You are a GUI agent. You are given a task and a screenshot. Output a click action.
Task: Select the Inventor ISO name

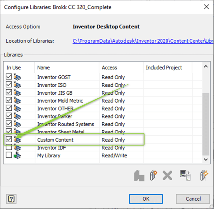(52, 85)
